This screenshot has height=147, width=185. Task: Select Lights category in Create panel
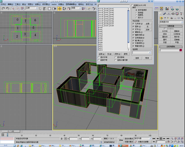click(168, 18)
